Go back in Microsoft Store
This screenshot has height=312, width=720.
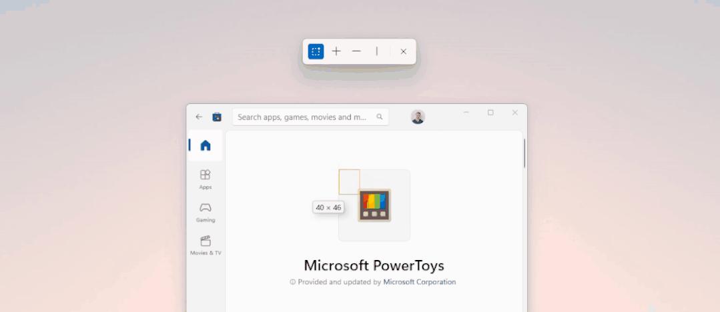(199, 117)
